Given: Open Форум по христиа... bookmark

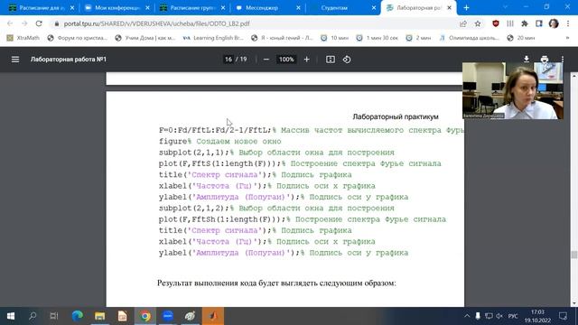Looking at the screenshot, I should coord(78,38).
